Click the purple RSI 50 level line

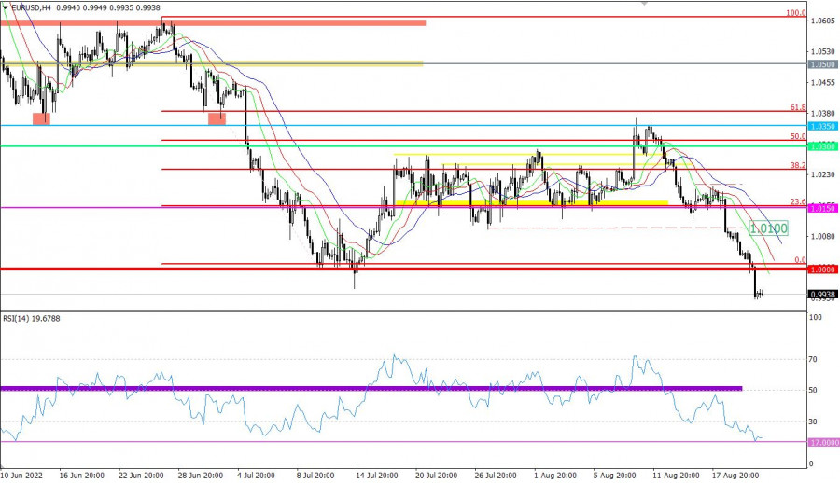click(373, 388)
